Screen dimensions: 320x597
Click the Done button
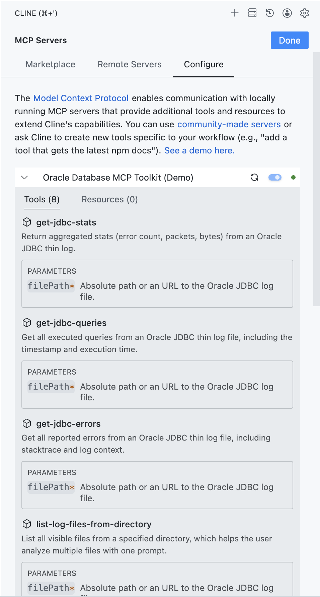pyautogui.click(x=290, y=40)
